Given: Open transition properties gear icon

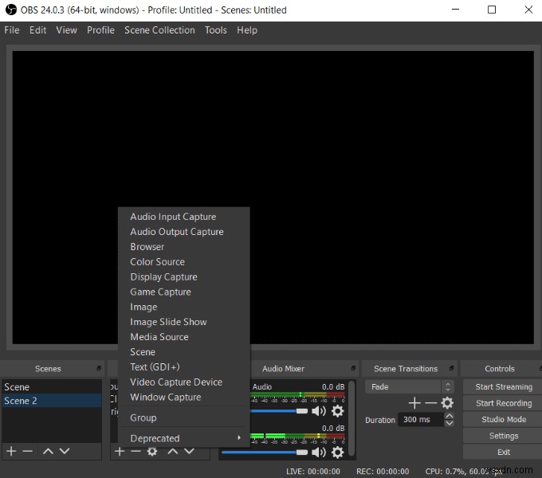Looking at the screenshot, I should tap(447, 402).
